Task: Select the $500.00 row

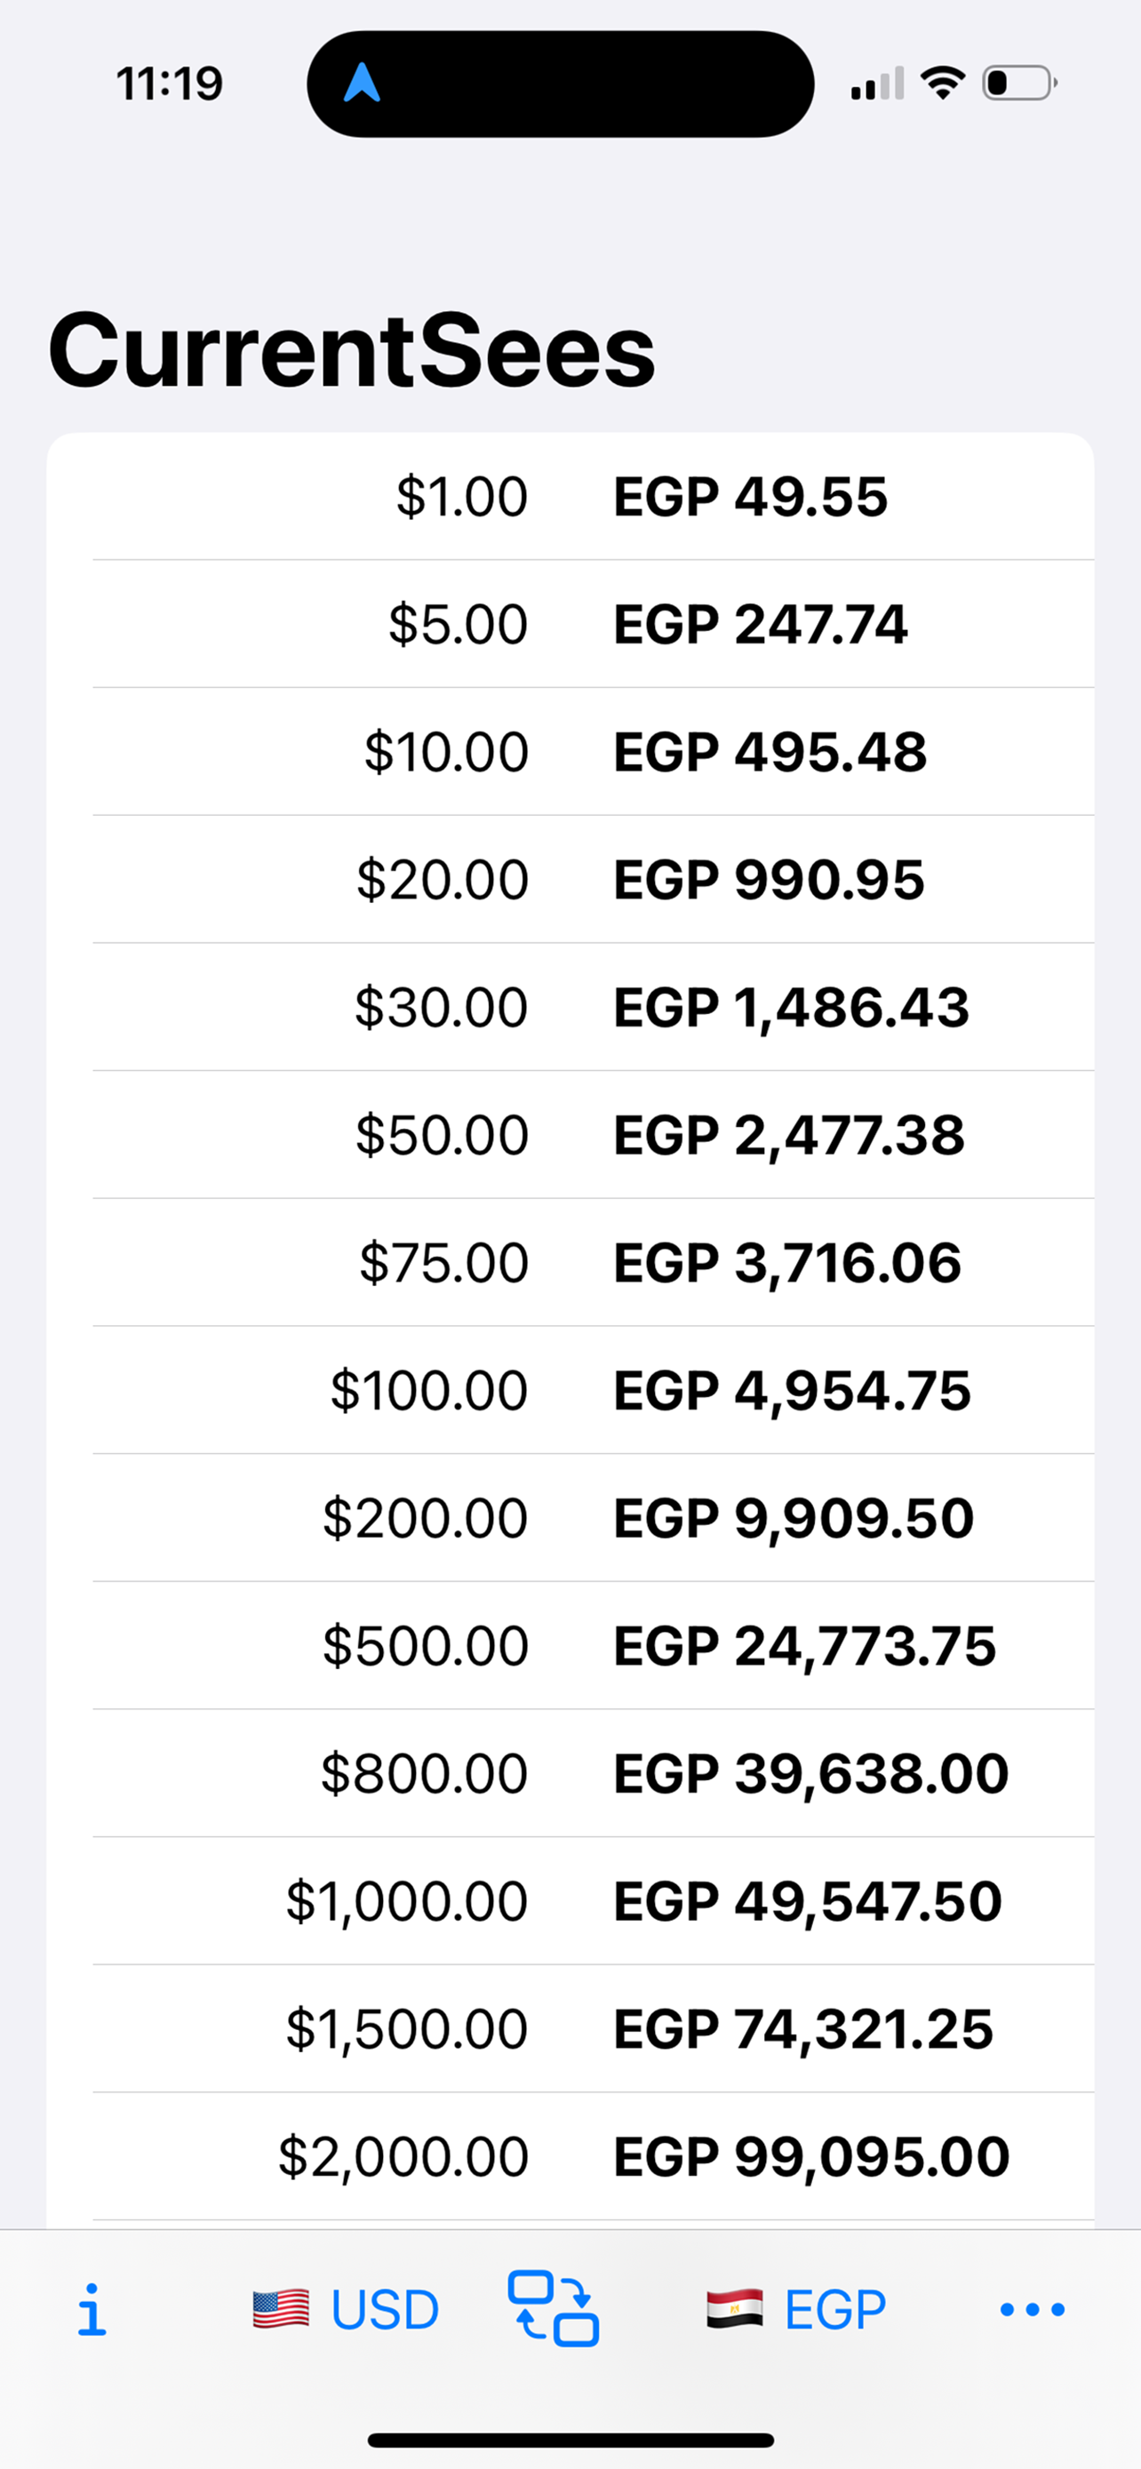Action: pyautogui.click(x=571, y=1646)
